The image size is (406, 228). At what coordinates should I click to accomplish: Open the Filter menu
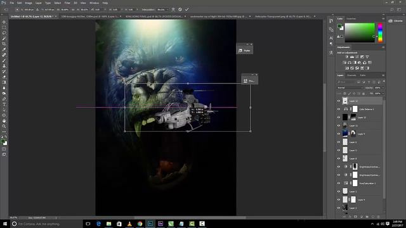pyautogui.click(x=67, y=3)
